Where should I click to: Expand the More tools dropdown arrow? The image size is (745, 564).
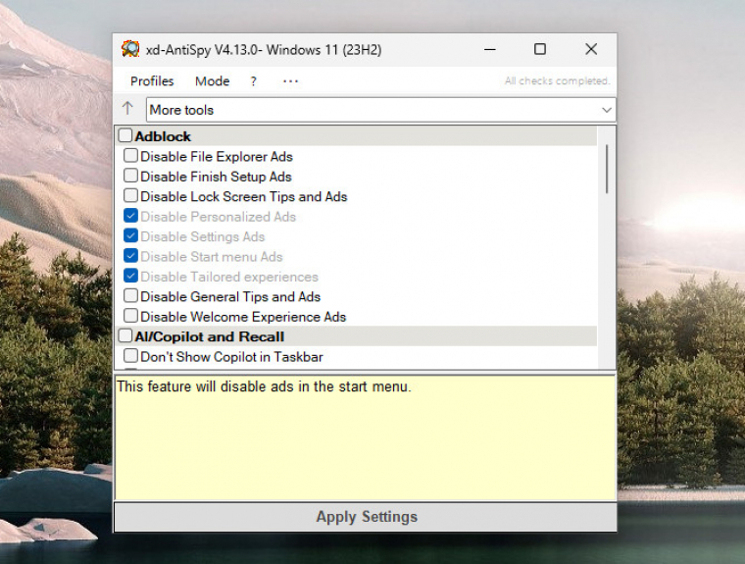point(606,110)
